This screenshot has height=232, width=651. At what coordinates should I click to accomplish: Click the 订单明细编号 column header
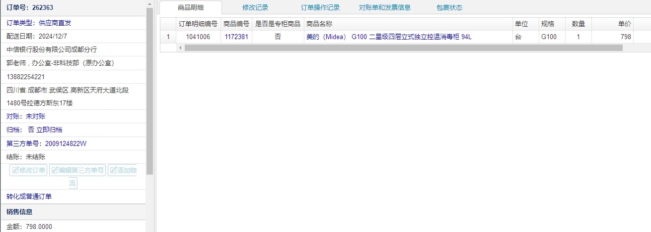click(x=198, y=24)
